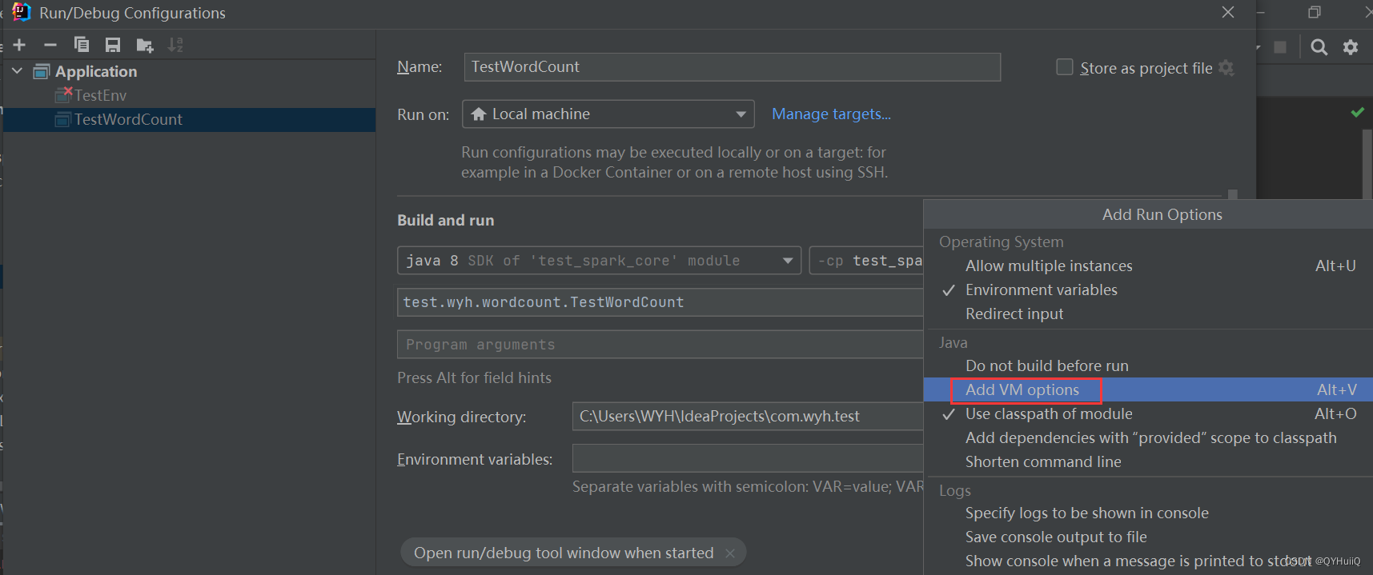This screenshot has height=575, width=1373.
Task: Select Shorten command line option
Action: 1148,461
